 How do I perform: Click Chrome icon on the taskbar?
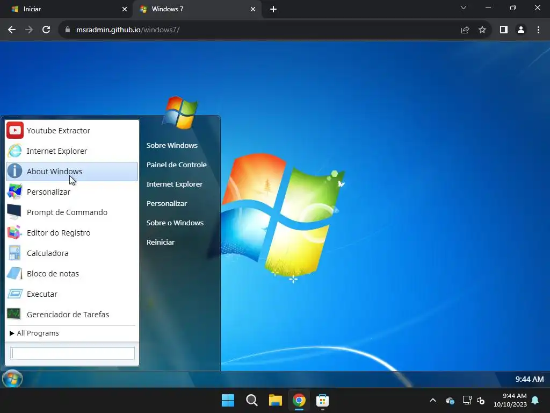tap(299, 400)
